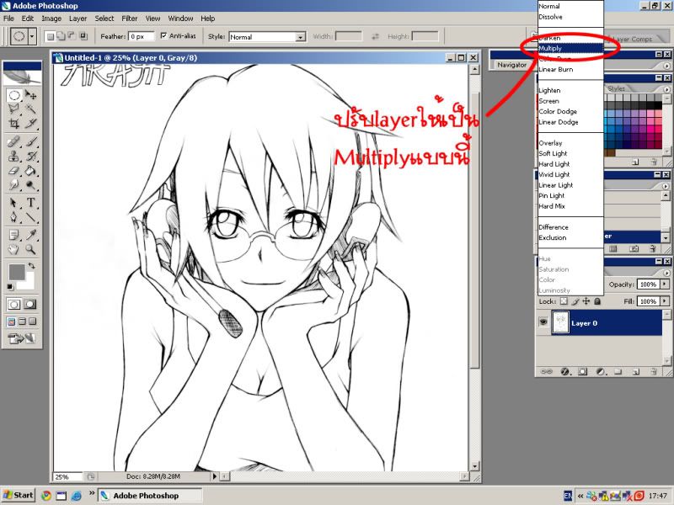The height and width of the screenshot is (505, 674).
Task: Select the Type tool
Action: click(30, 202)
